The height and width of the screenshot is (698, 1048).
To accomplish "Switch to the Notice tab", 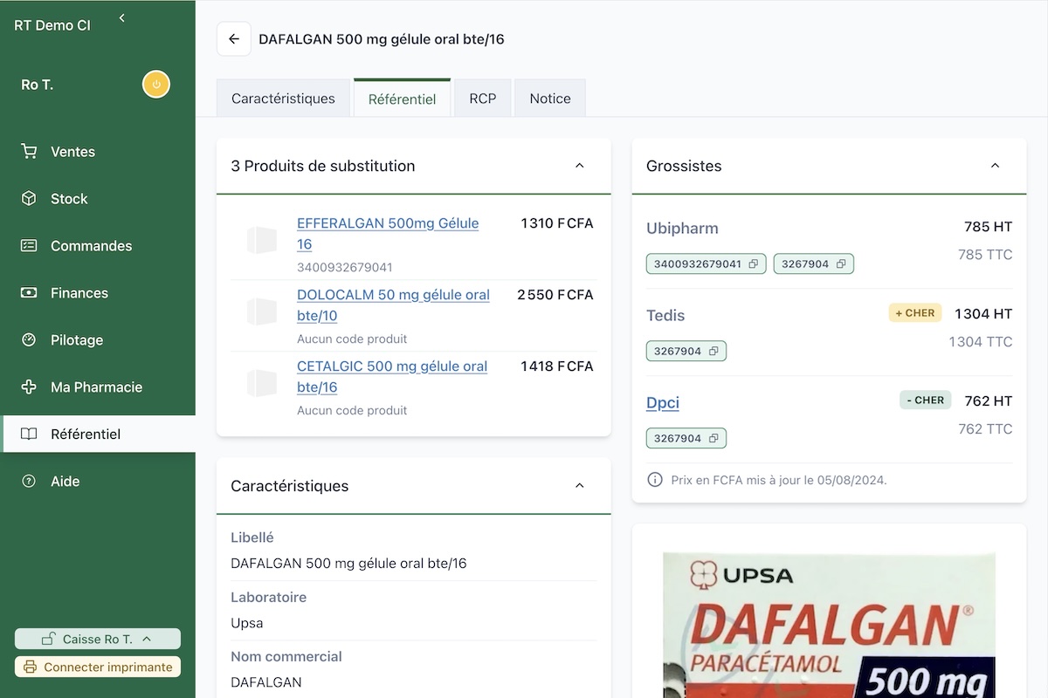I will 549,99.
